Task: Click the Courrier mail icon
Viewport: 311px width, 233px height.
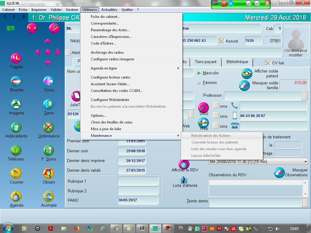Action: 16,174
